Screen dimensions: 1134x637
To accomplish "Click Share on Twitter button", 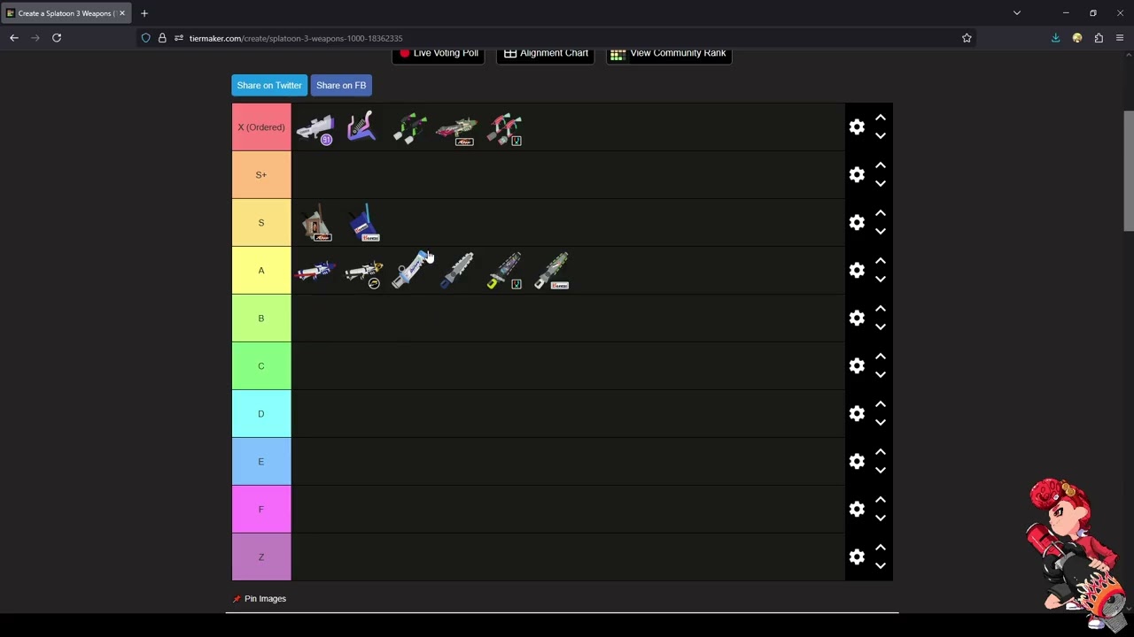I will click(x=269, y=85).
